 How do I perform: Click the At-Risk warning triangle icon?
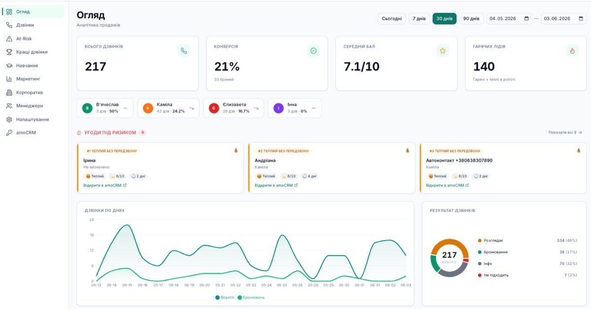9,38
